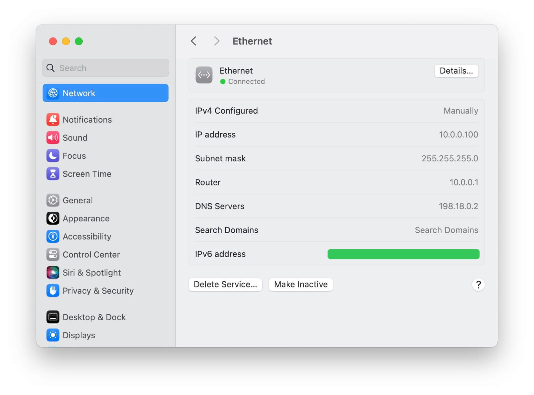The width and height of the screenshot is (534, 395).
Task: Open Ethernet Details… button
Action: 456,71
